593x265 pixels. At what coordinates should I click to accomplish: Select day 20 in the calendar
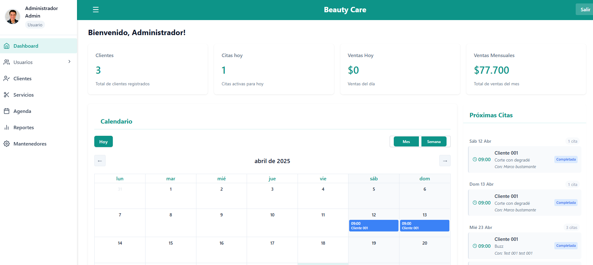click(x=425, y=250)
